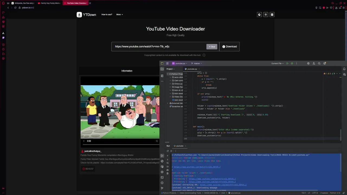Viewport: 347px width, 195px height.
Task: Click the scroll-up arrow in Run console
Action: point(167,156)
